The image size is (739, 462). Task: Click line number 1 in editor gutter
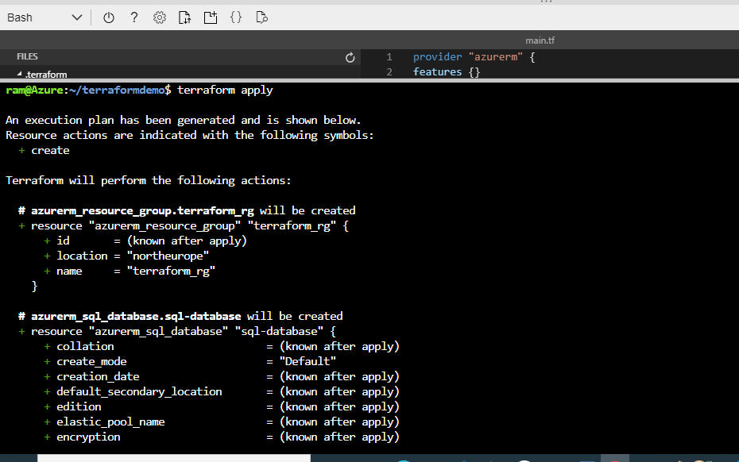[389, 57]
